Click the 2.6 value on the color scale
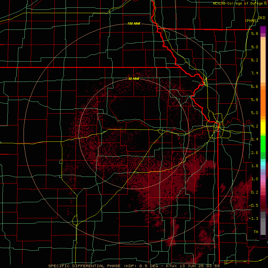 (x=255, y=153)
